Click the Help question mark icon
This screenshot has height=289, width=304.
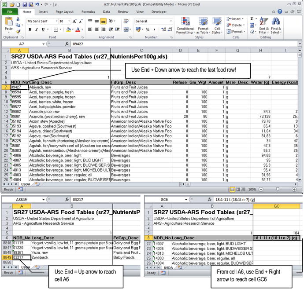click(280, 11)
